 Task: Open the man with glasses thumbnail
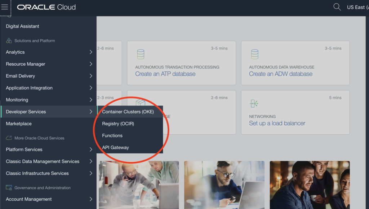(x=224, y=185)
